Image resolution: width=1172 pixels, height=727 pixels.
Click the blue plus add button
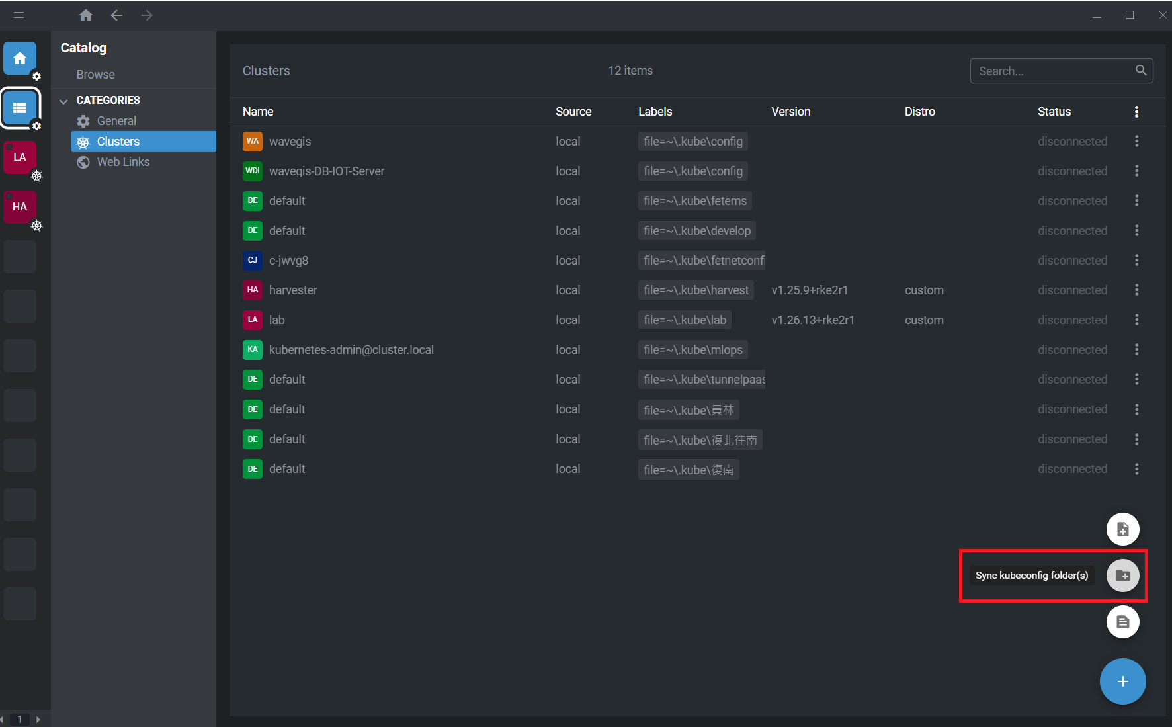1122,681
